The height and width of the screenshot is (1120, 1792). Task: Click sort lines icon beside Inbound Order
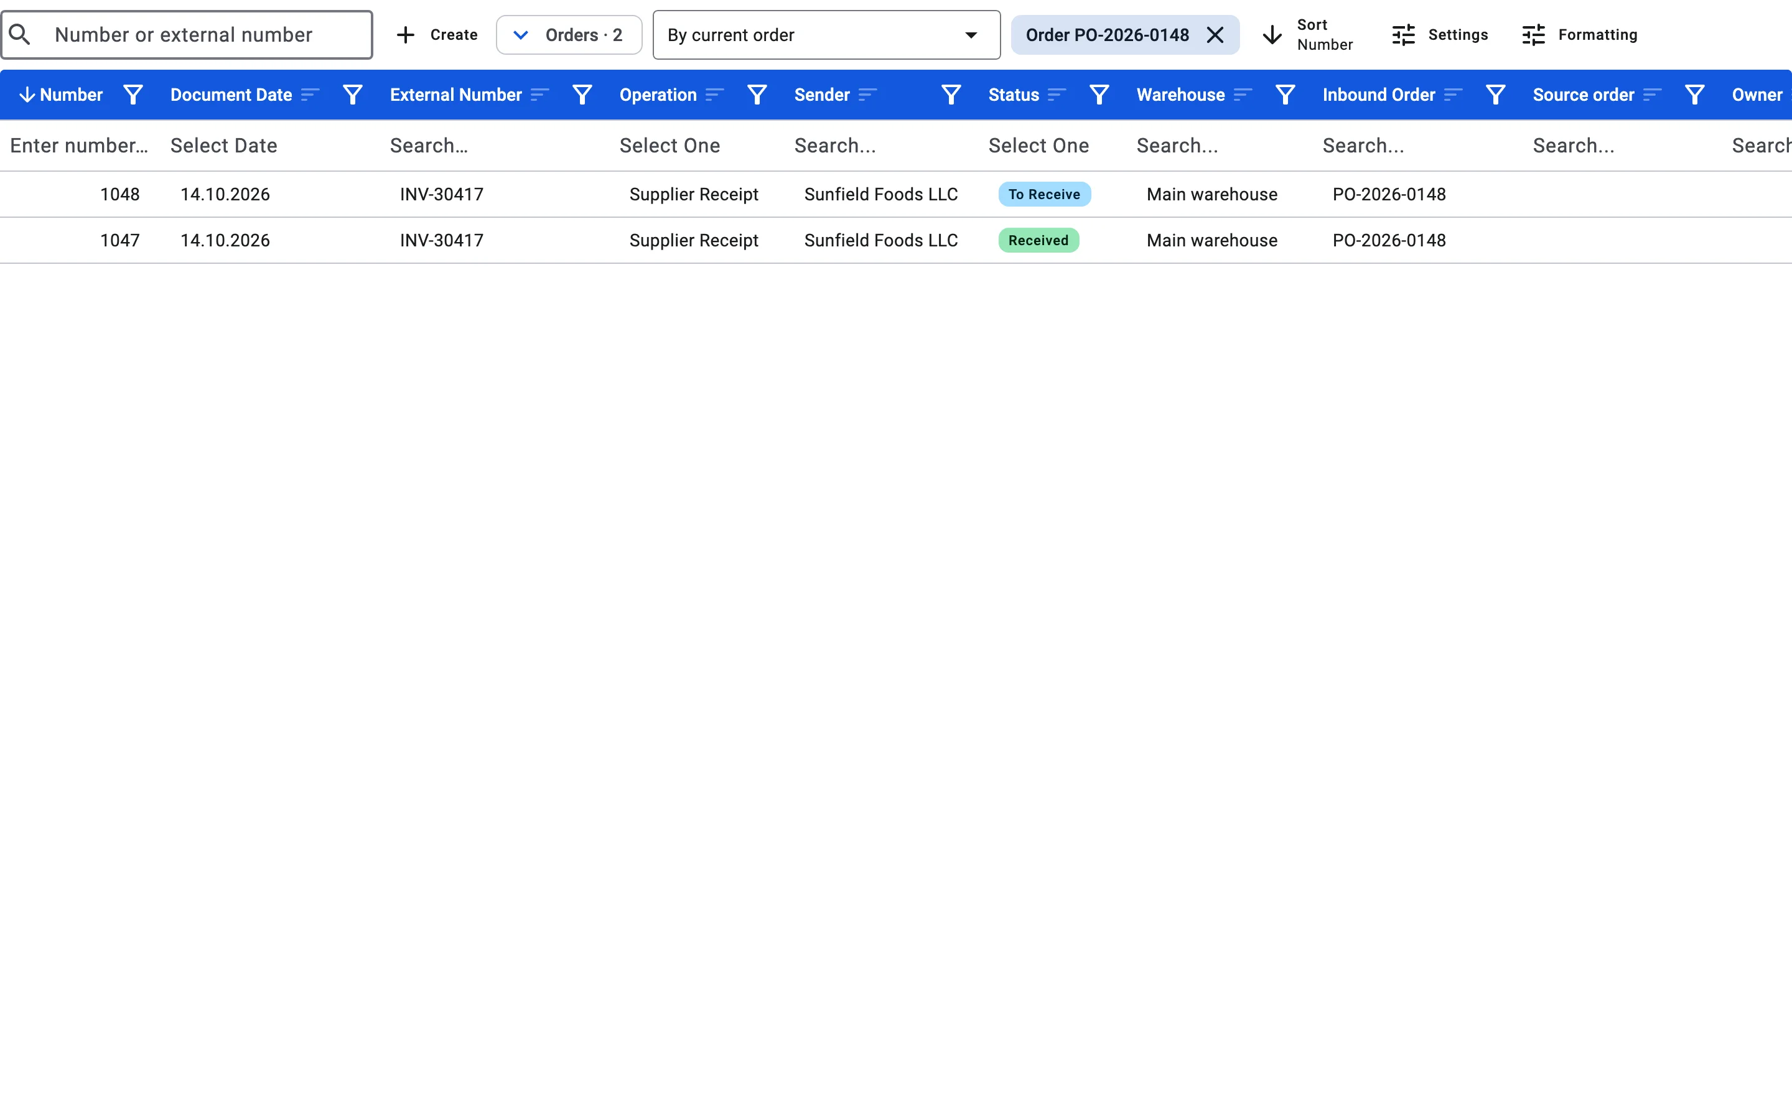click(x=1453, y=95)
